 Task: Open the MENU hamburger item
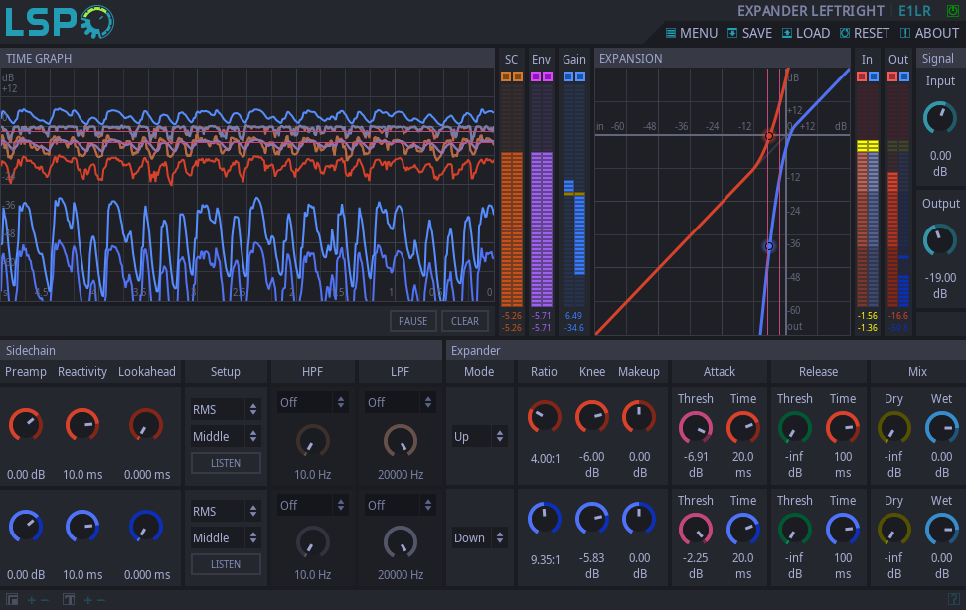click(x=692, y=33)
